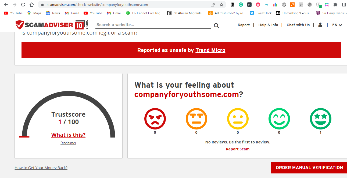The height and width of the screenshot is (178, 347).
Task: Open the TweetDeck bookmark
Action: [260, 13]
